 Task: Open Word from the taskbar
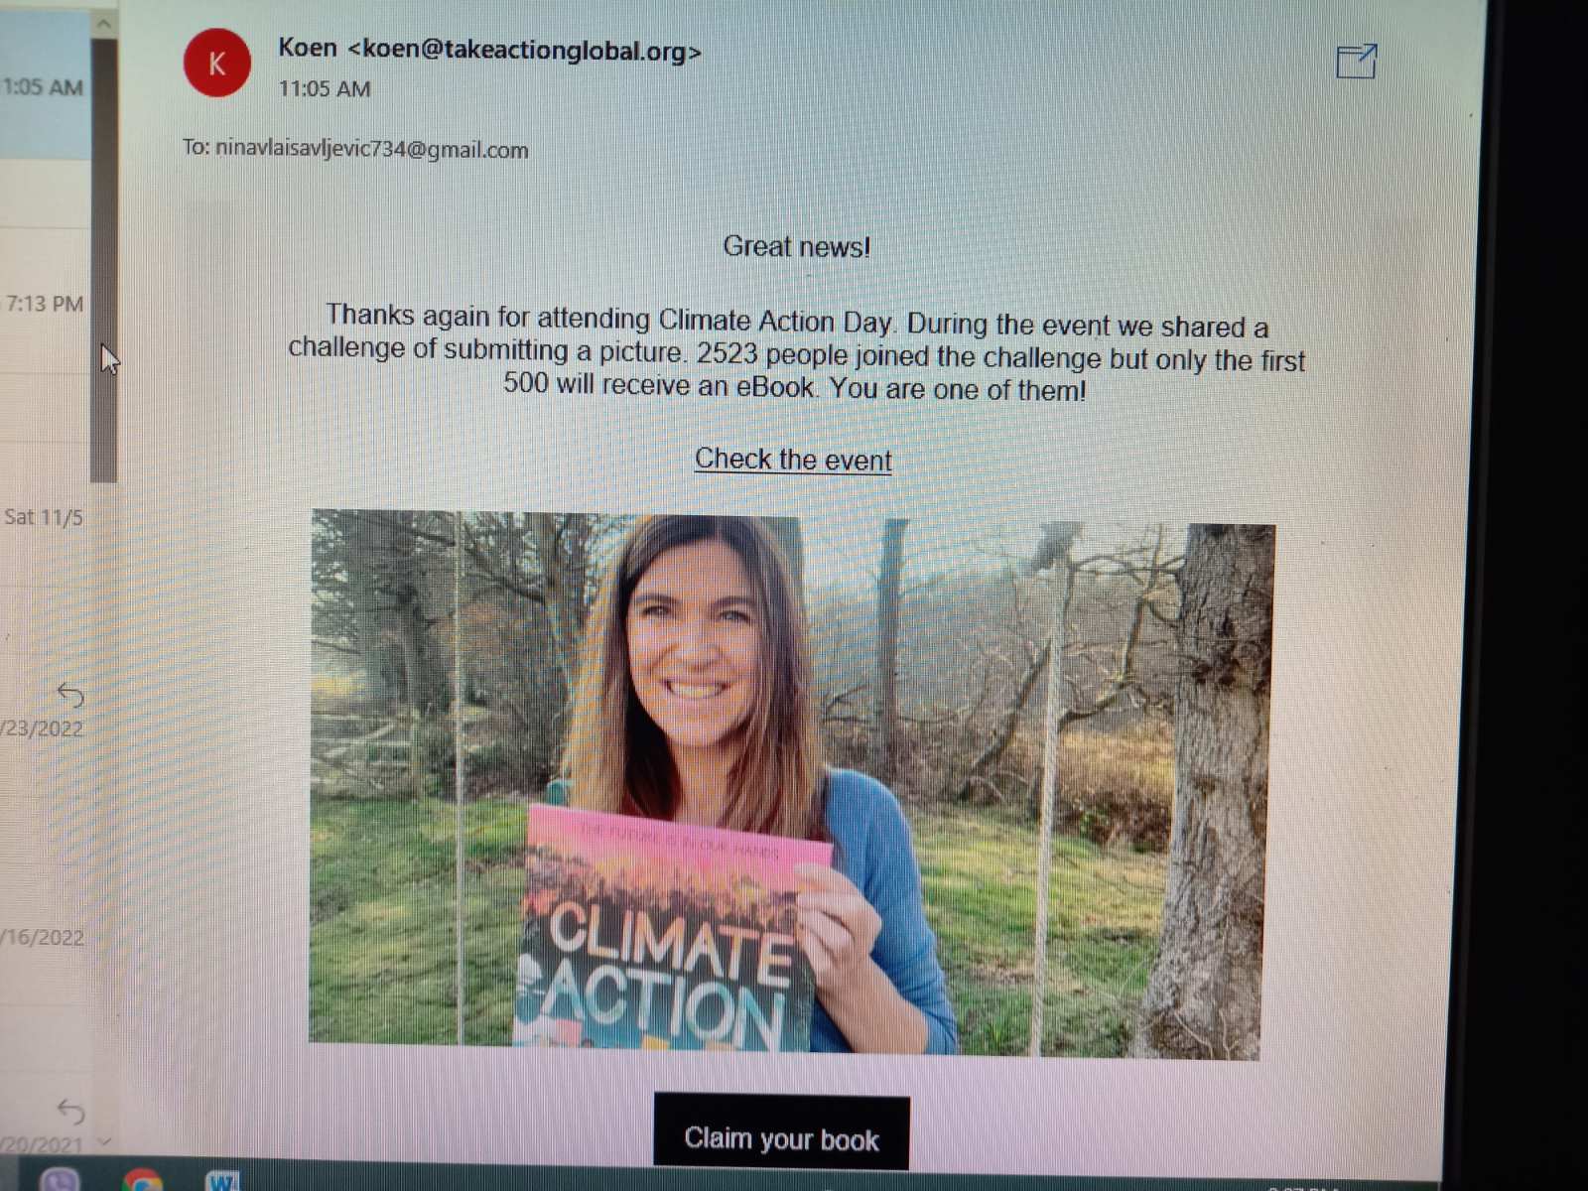(222, 1180)
